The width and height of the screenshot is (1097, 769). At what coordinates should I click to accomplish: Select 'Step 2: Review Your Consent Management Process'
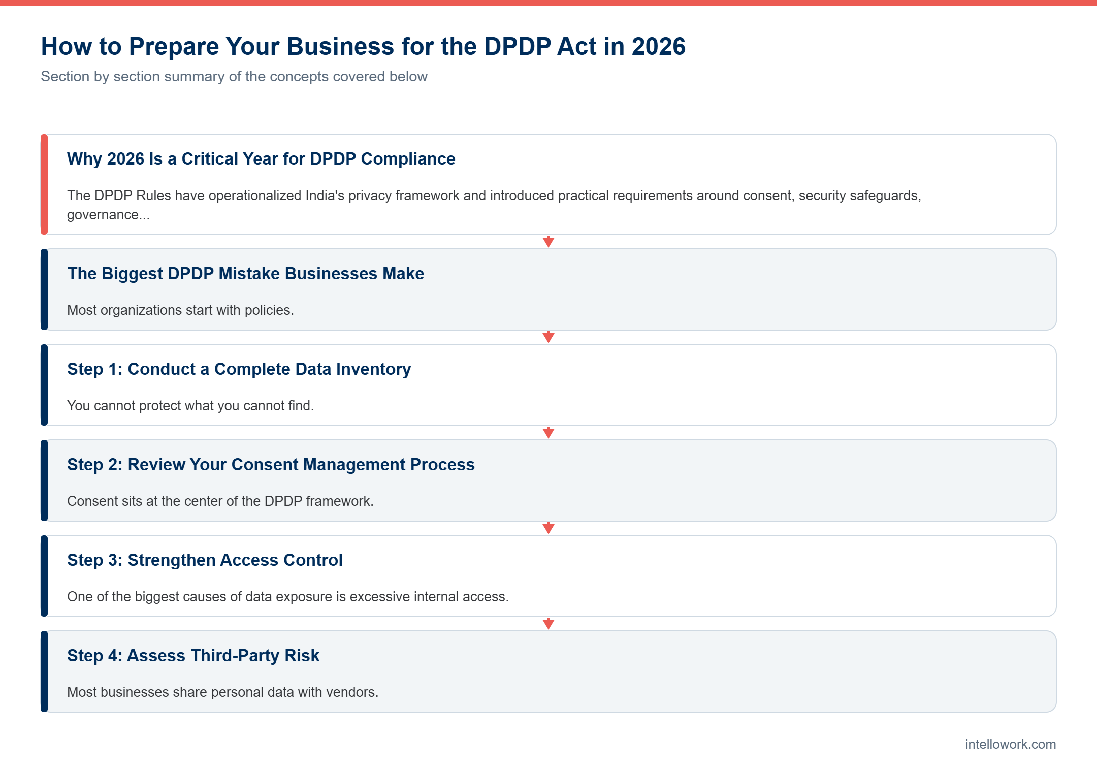point(271,465)
